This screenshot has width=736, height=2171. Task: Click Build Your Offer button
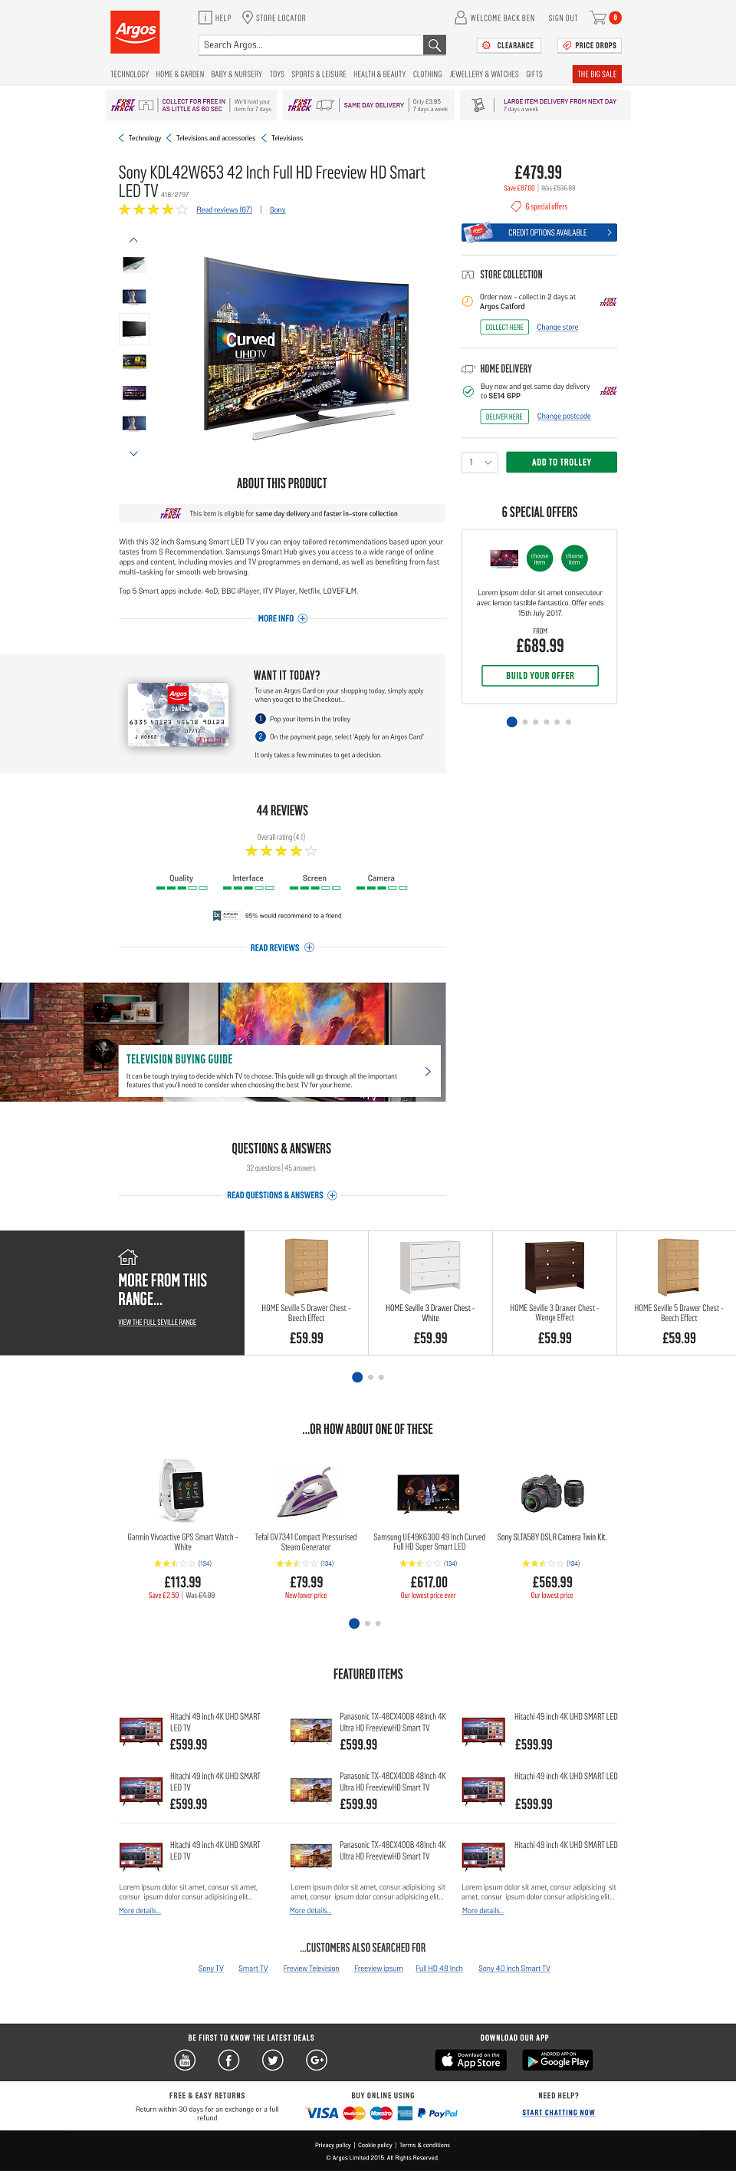[540, 676]
